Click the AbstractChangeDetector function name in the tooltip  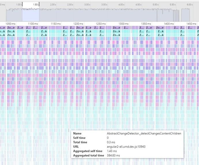pos(144,133)
